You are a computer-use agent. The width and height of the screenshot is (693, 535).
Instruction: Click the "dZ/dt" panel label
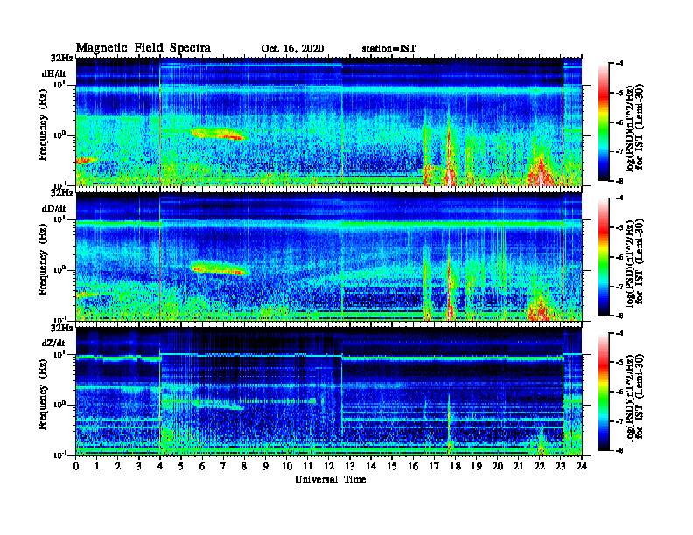53,343
